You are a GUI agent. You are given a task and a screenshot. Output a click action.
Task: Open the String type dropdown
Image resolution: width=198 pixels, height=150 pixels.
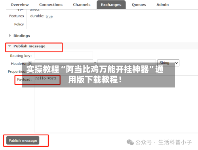pyautogui.click(x=168, y=63)
